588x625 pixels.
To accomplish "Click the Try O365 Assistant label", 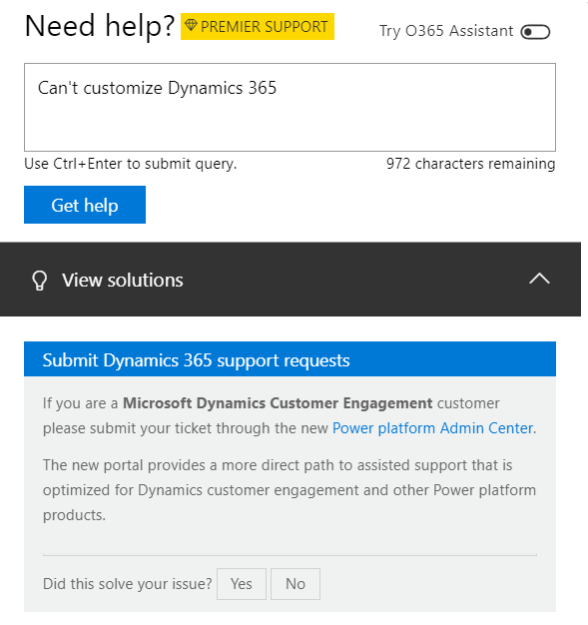I will pos(446,31).
